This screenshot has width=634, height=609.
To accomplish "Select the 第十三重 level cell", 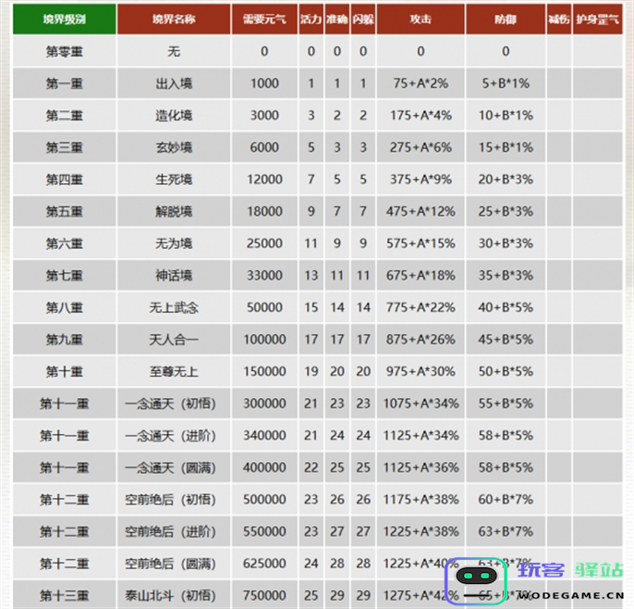I will (x=65, y=595).
